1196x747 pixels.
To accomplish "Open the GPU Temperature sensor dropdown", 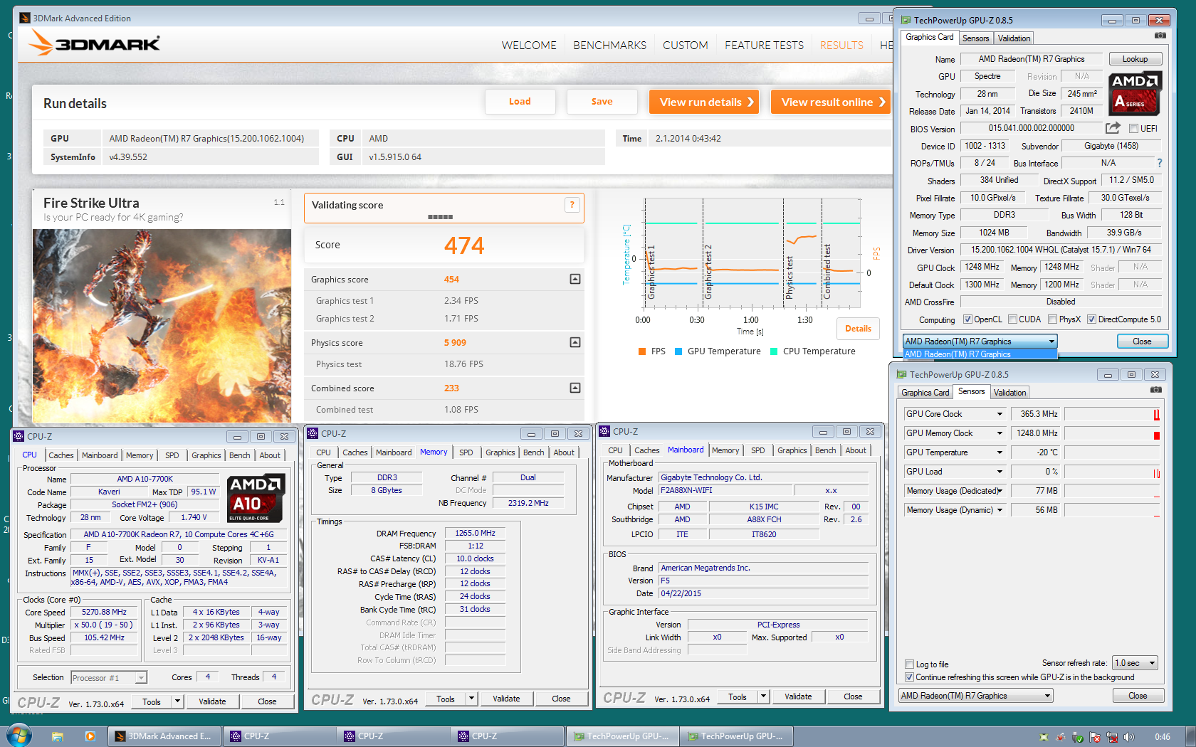I will coord(1000,452).
